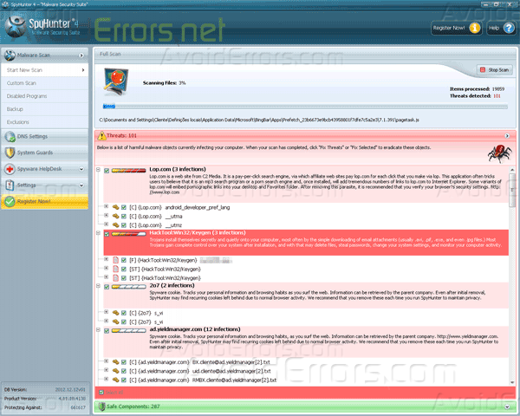The height and width of the screenshot is (416, 520).
Task: Click the Threats warning triangle icon
Action: 101,136
